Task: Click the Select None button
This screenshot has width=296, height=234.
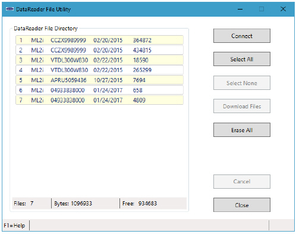Action: 242,83
